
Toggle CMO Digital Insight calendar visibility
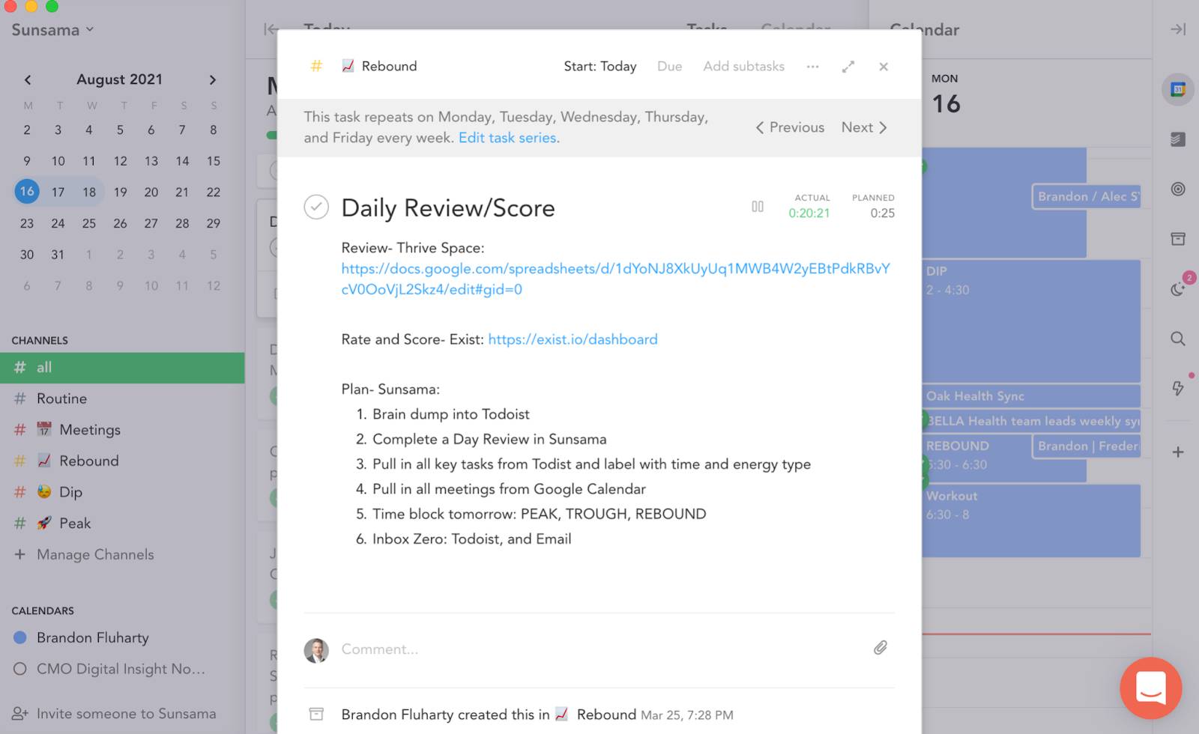coord(20,669)
